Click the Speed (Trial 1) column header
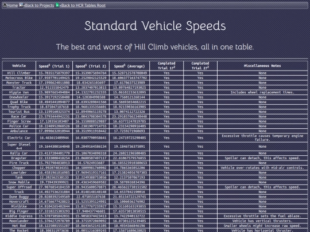 point(54,66)
